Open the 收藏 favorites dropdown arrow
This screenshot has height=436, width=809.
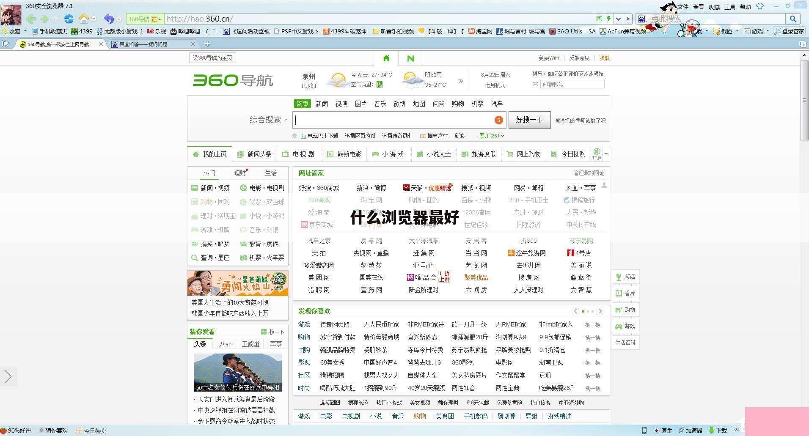point(25,31)
